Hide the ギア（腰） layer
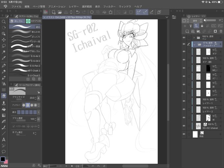Viewport: 224px width, 168px height. (x=184, y=60)
